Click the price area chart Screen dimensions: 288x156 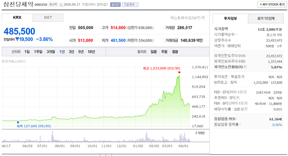point(96,97)
